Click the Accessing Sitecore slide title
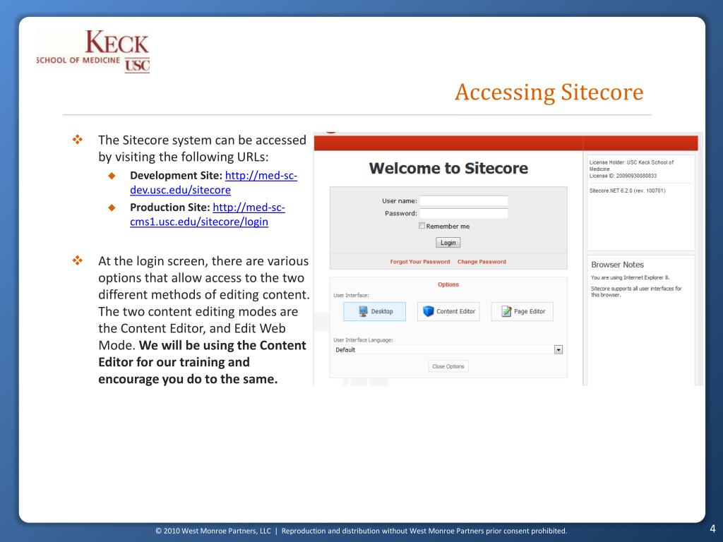 click(549, 92)
